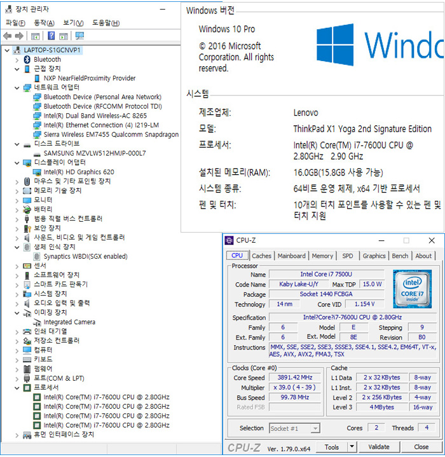Switch to the SPD tab in CPU-Z
The height and width of the screenshot is (457, 445).
coord(347,256)
